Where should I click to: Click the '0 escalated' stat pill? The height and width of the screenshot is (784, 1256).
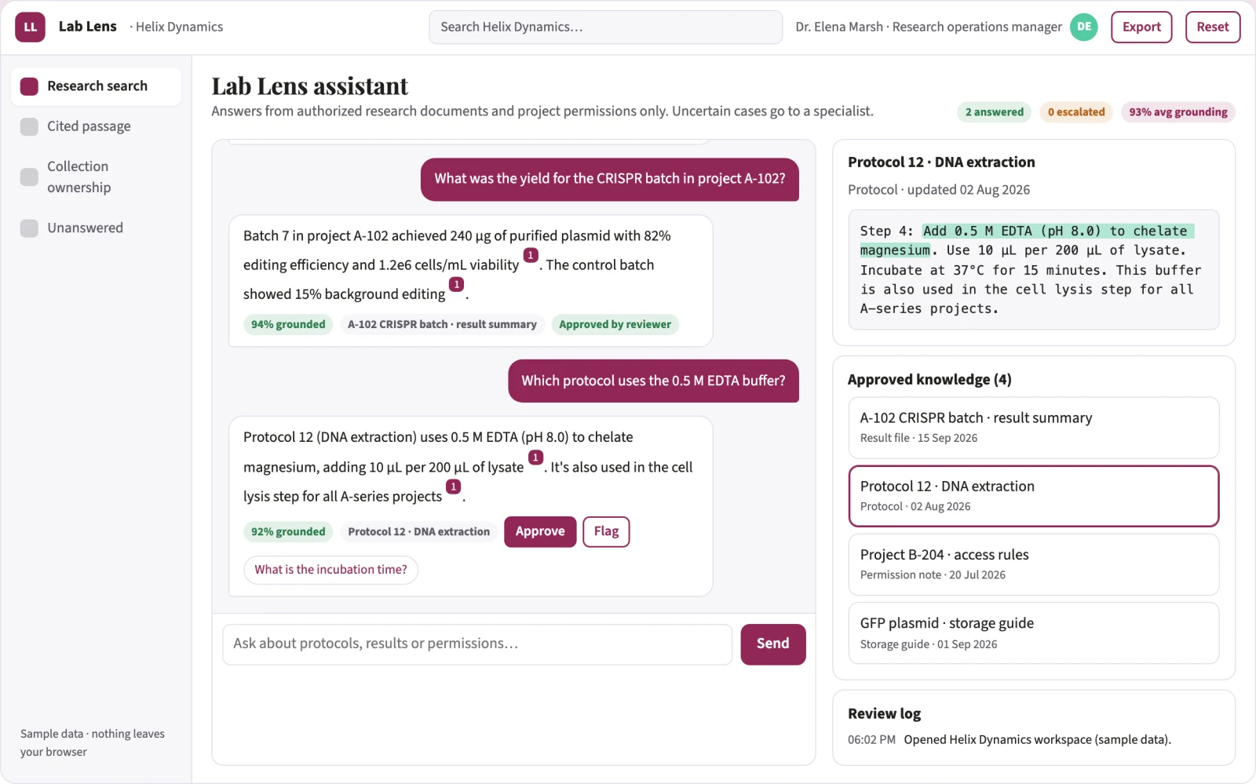click(x=1076, y=112)
